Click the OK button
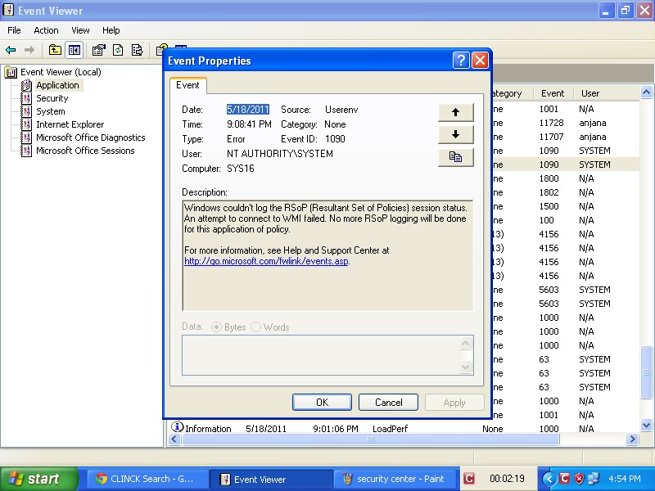 click(x=322, y=402)
